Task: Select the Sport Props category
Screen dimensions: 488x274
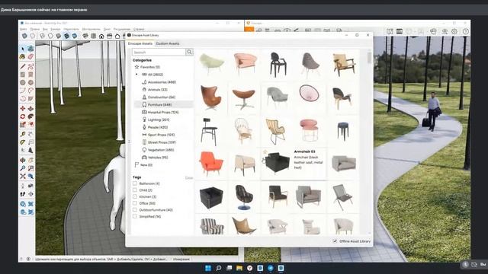Action: (x=158, y=135)
